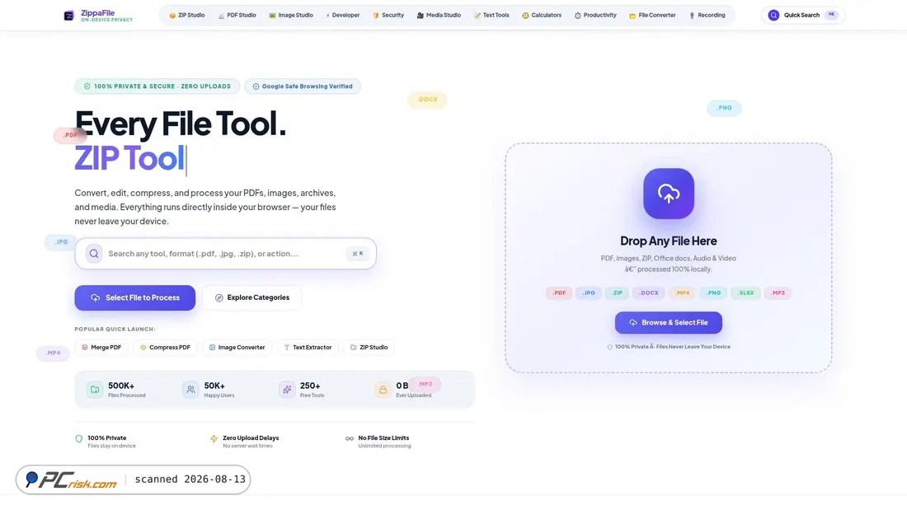This screenshot has height=510, width=907.
Task: Click Explore Categories button
Action: point(251,297)
